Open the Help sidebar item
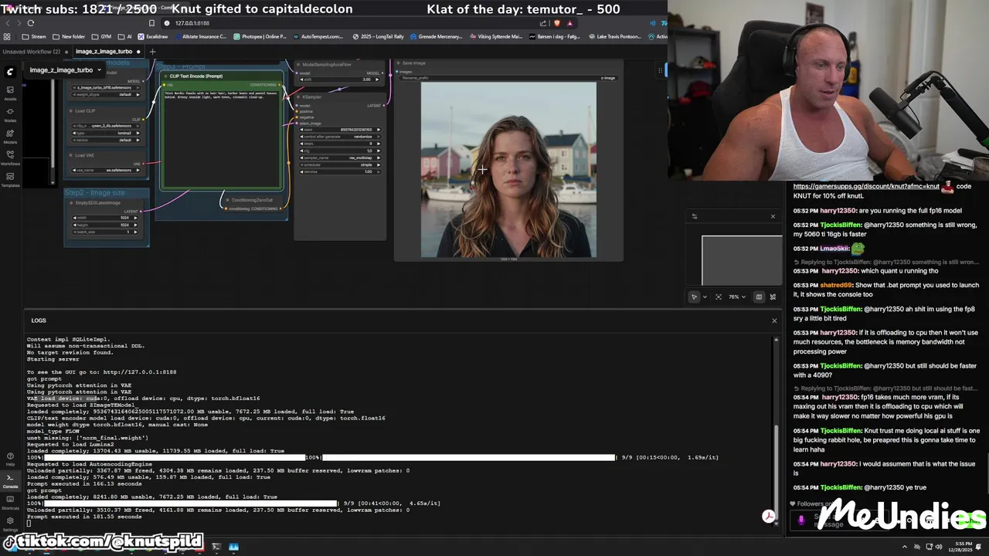Viewport: 989px width, 556px height. (x=10, y=458)
